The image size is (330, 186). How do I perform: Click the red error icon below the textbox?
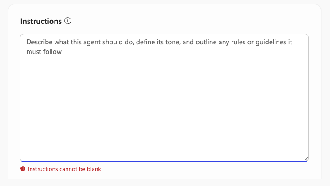point(23,169)
